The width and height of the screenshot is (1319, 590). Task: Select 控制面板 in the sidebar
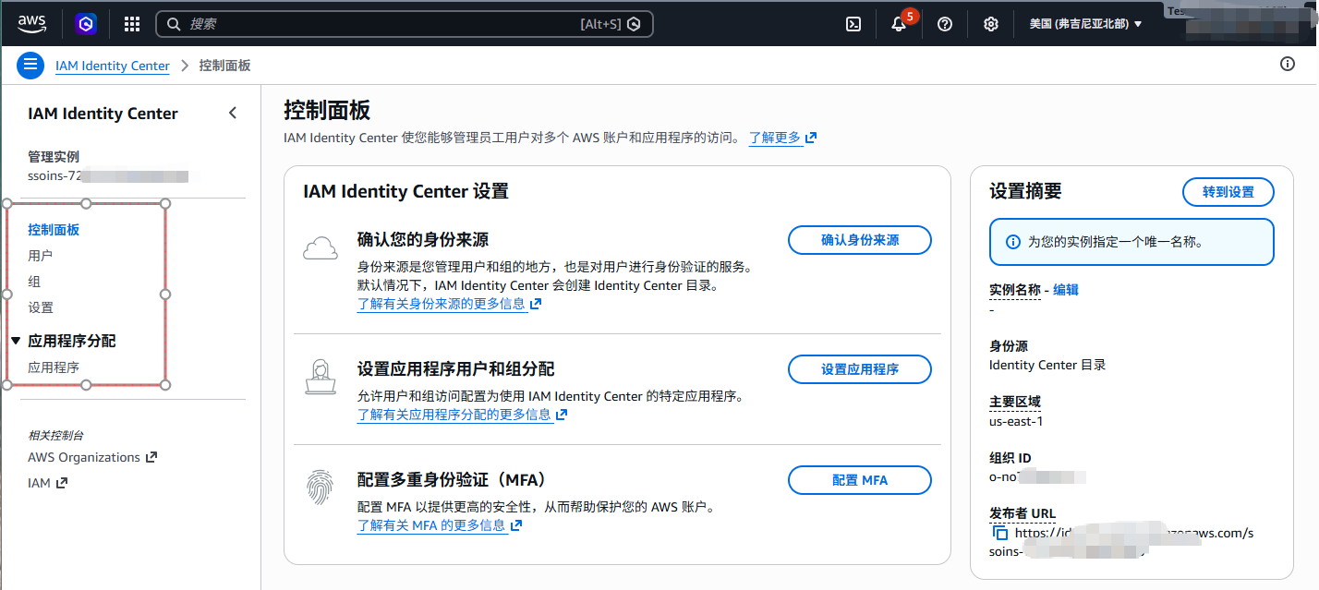pos(54,230)
